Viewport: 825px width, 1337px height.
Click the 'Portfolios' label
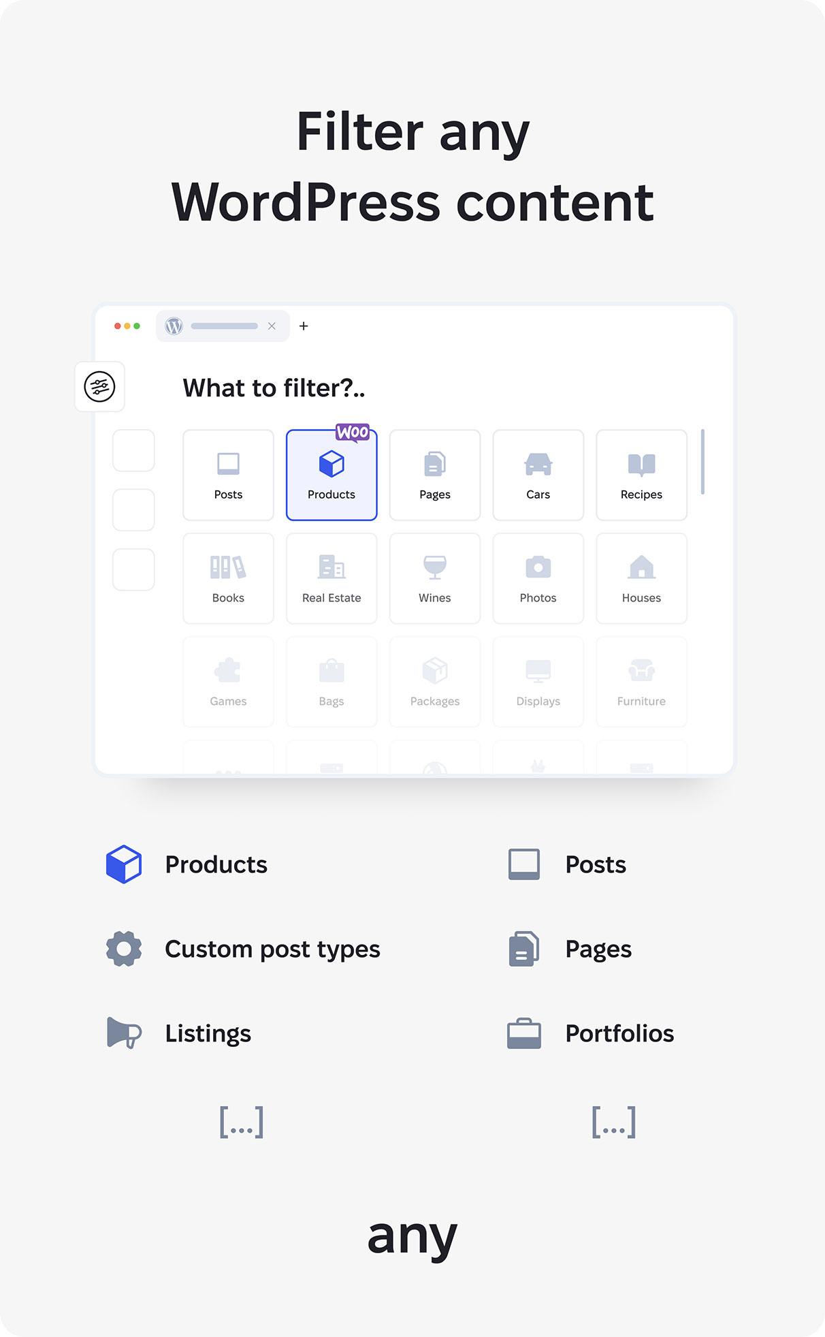pos(619,1034)
